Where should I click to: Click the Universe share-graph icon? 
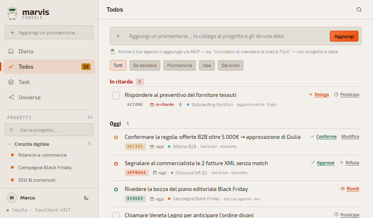(x=11, y=97)
